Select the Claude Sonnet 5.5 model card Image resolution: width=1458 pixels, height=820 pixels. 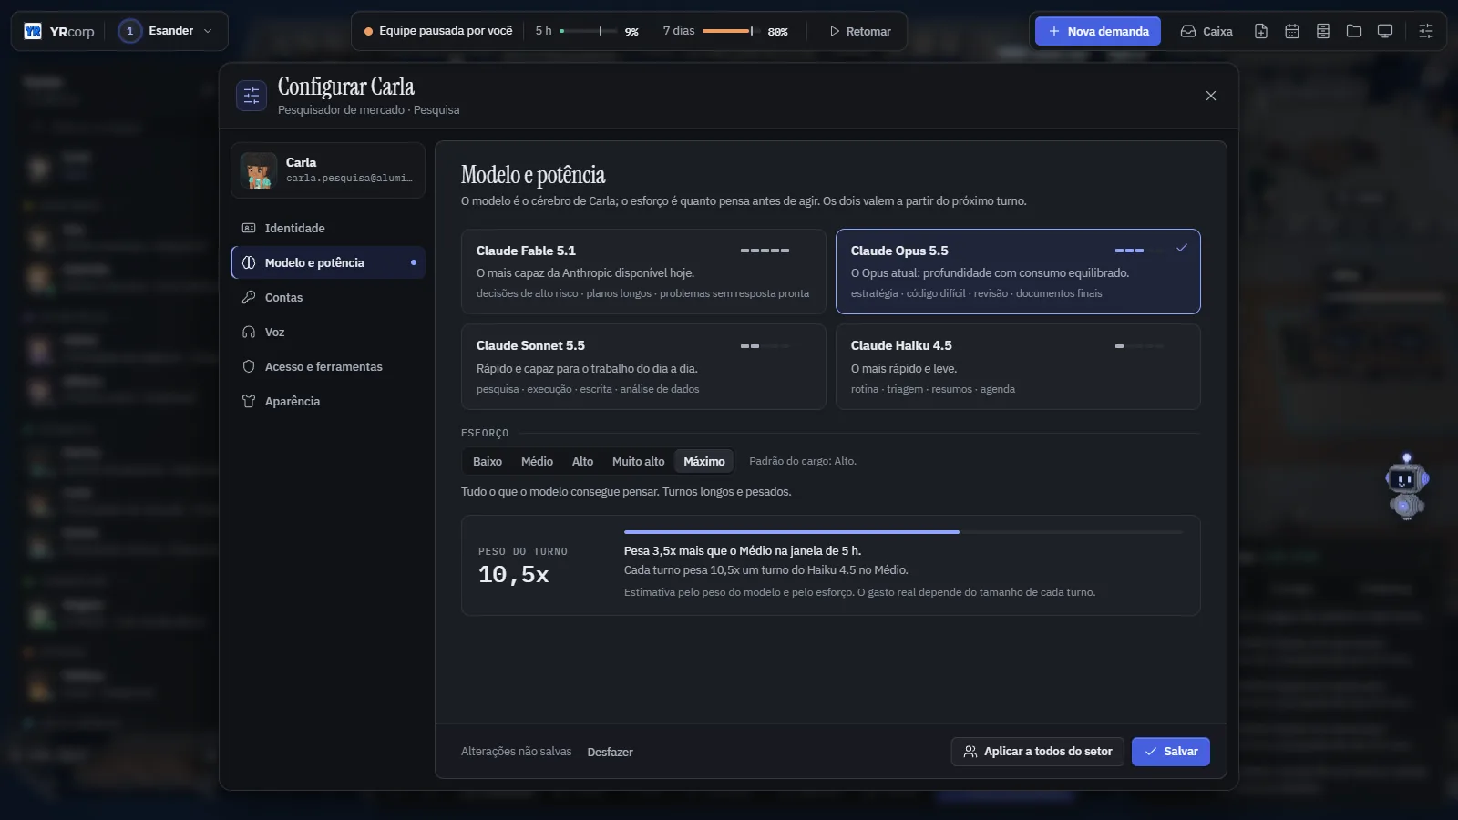coord(643,366)
